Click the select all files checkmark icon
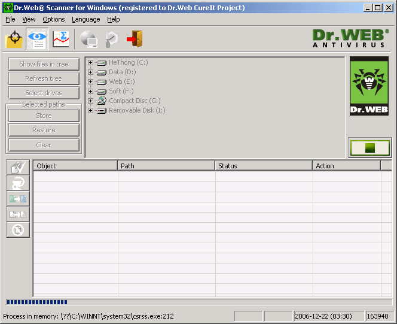Image resolution: width=397 pixels, height=324 pixels. pos(18,167)
